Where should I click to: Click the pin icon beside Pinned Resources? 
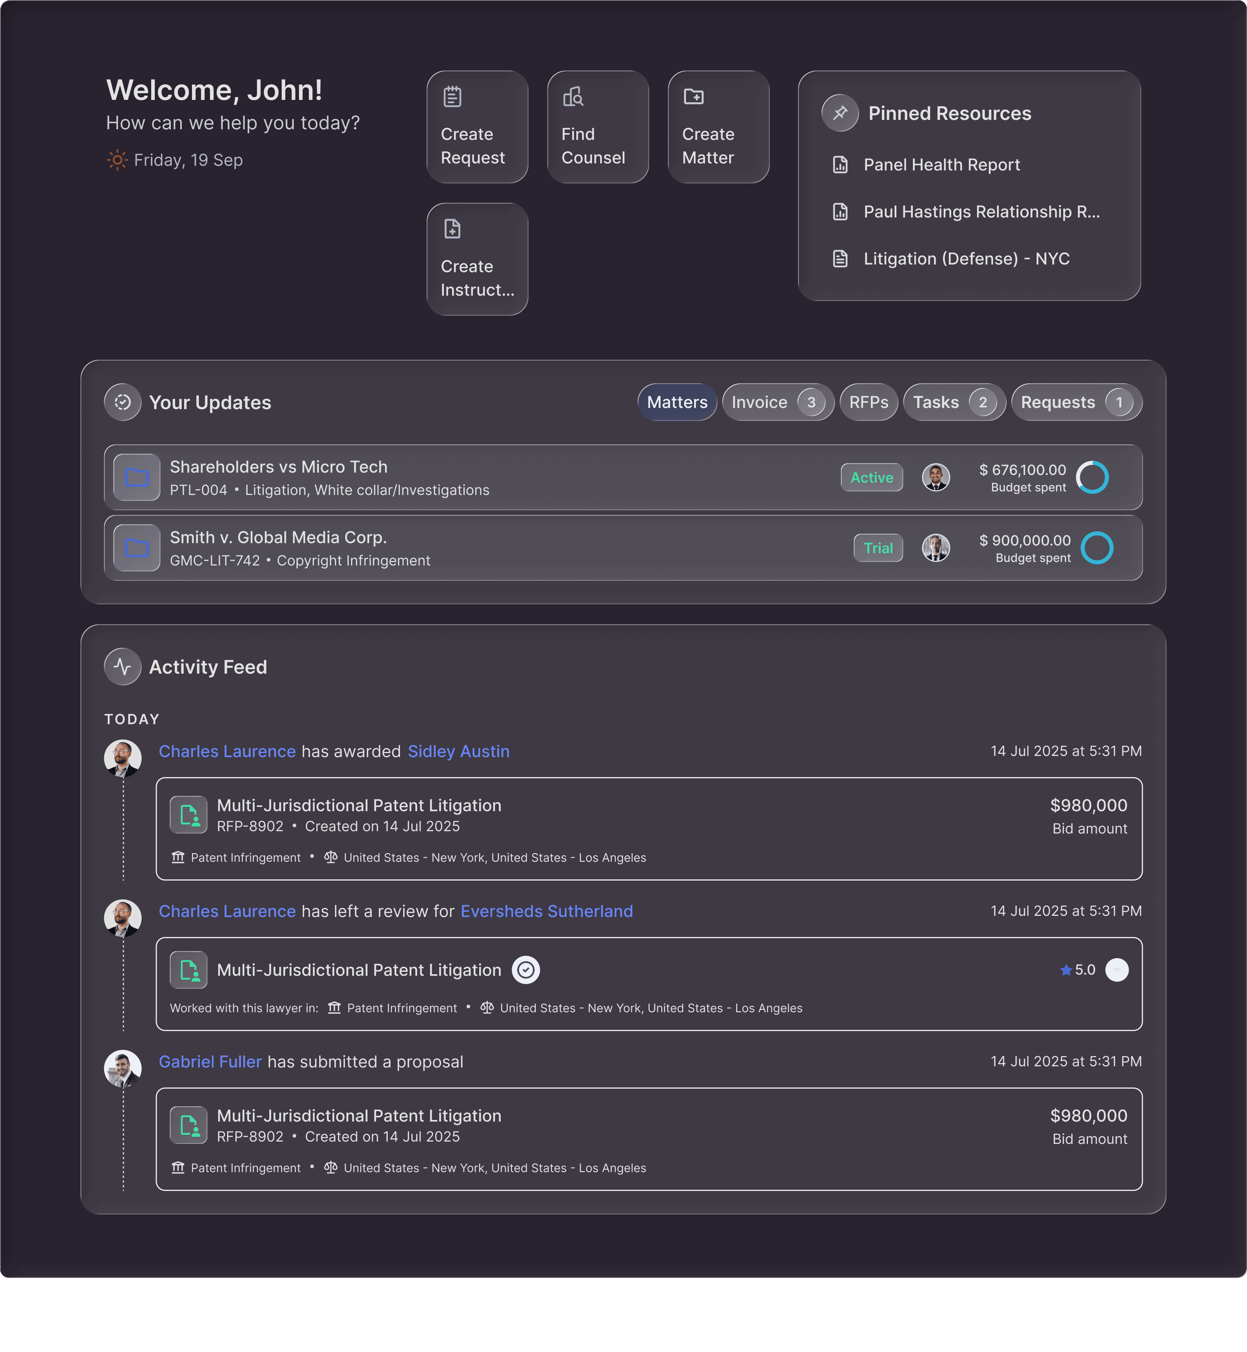[x=840, y=113]
